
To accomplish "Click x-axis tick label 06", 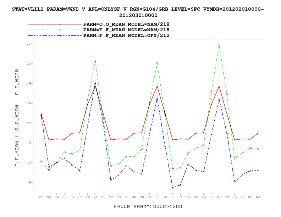I will coord(57,197).
